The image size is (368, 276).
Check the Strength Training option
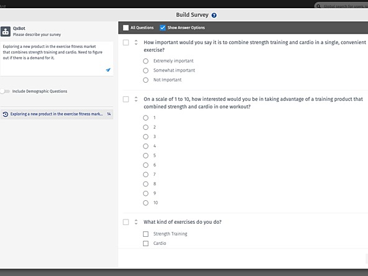pos(145,234)
